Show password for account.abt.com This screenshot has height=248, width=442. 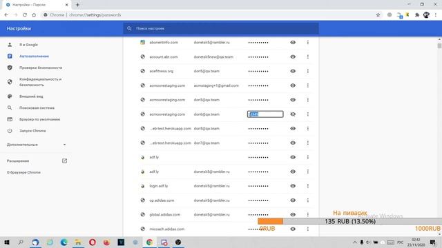tap(293, 56)
